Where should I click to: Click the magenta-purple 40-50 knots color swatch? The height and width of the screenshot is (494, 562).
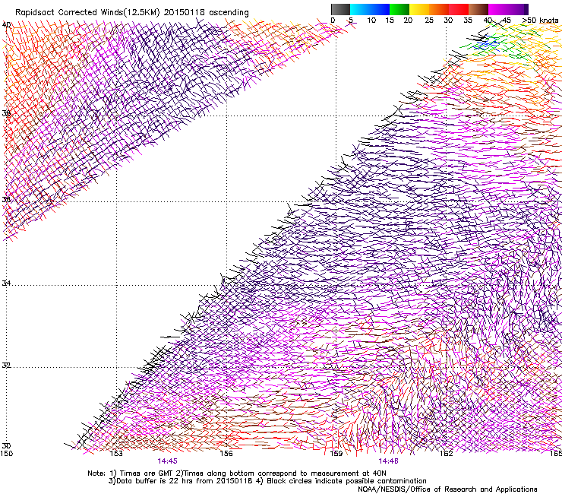click(508, 9)
